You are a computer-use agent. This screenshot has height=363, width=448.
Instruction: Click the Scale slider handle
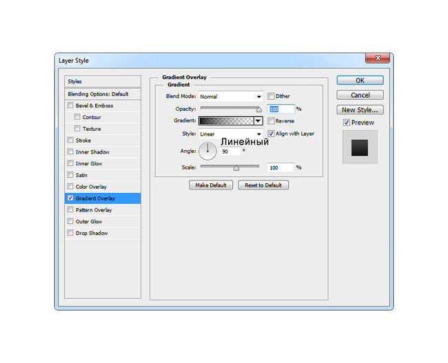click(236, 168)
